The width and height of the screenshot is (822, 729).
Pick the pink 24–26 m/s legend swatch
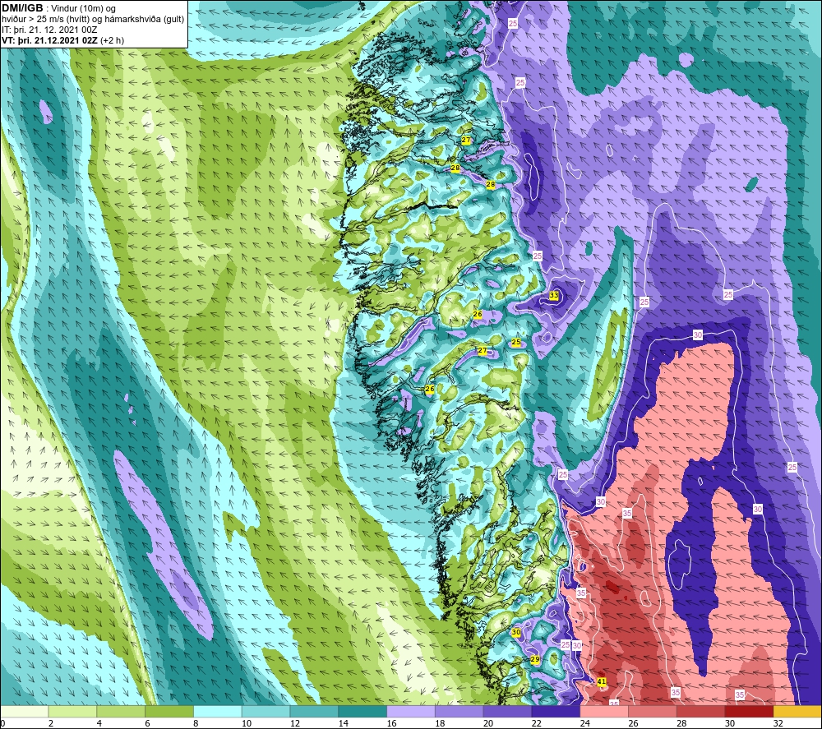(x=604, y=711)
